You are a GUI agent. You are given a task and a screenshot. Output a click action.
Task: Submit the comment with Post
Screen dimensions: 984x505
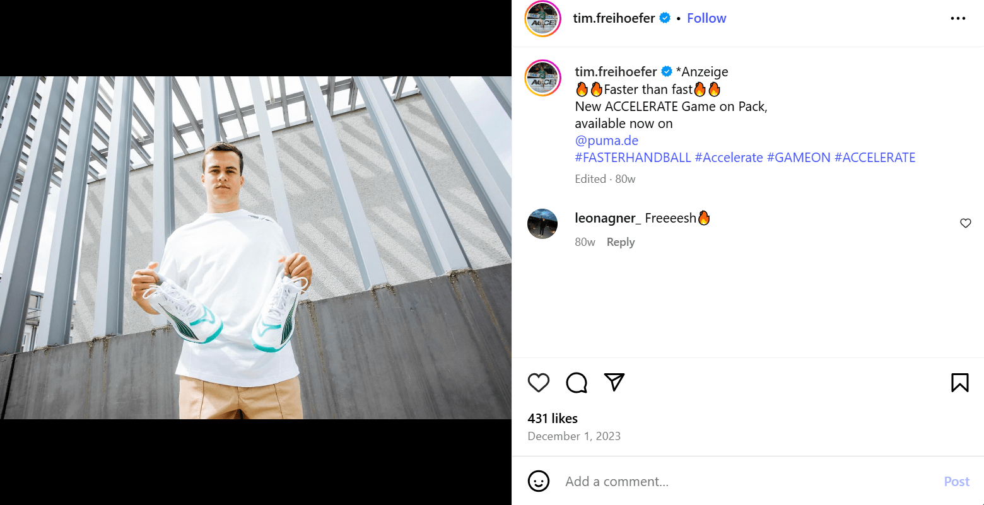(956, 482)
